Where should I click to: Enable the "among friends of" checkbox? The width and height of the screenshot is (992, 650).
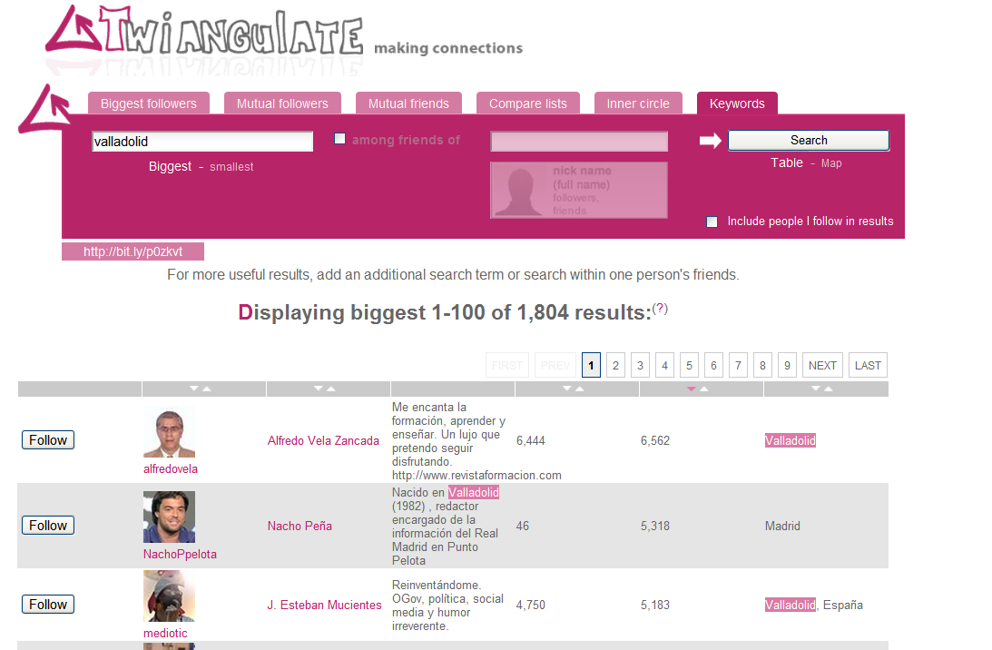click(340, 139)
